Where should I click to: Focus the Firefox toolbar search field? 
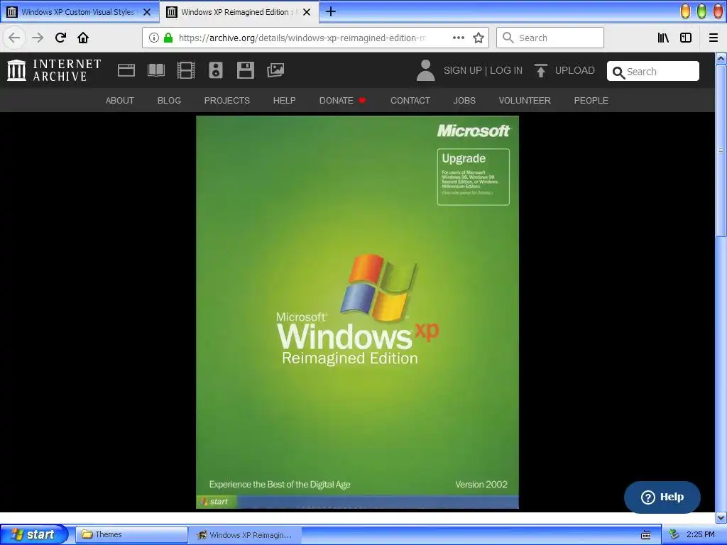pyautogui.click(x=550, y=38)
